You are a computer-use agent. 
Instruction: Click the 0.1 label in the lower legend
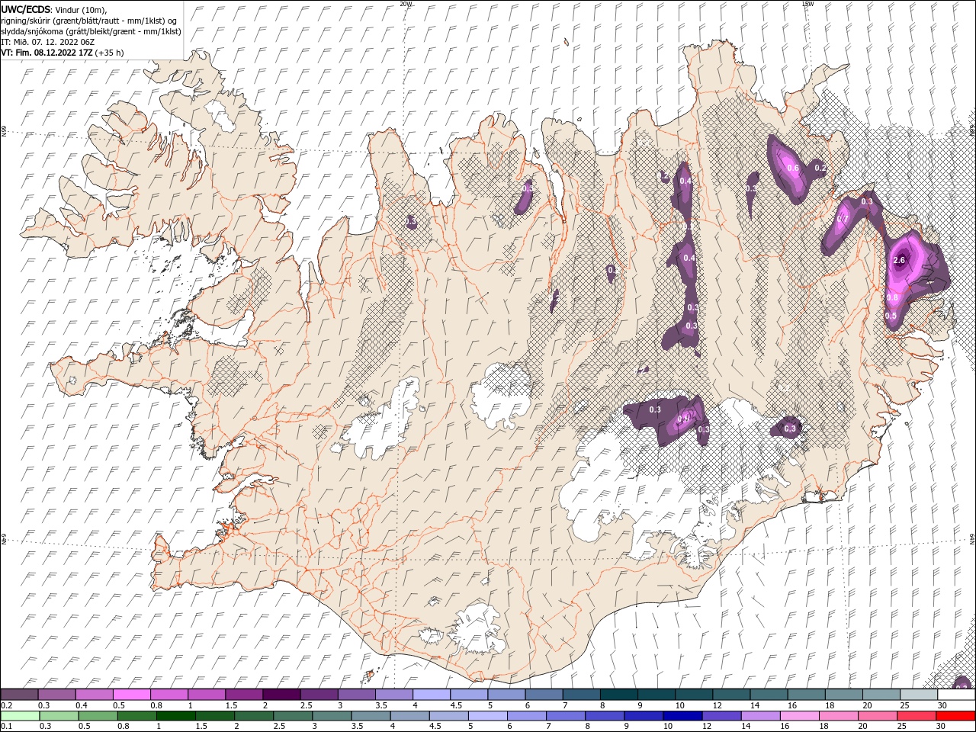7,727
